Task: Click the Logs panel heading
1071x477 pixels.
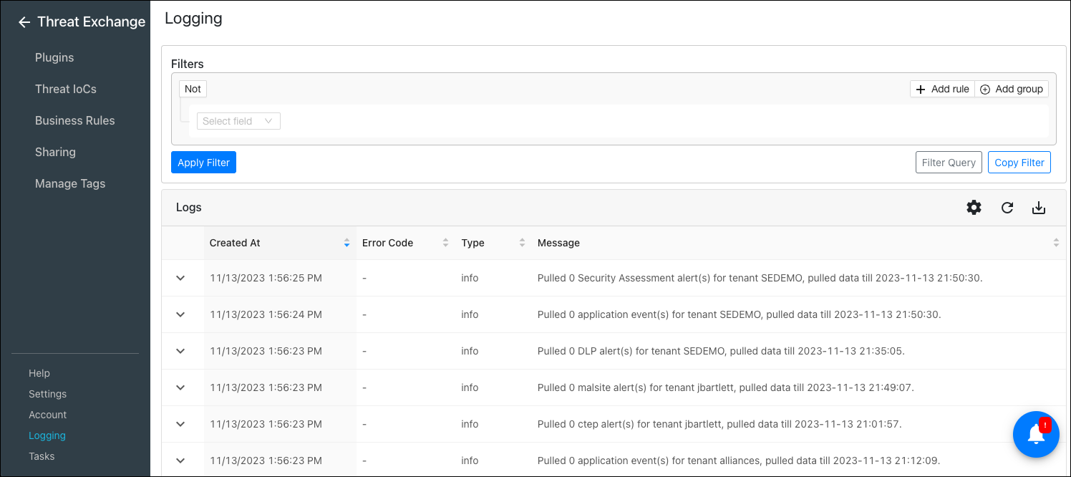Action: (x=189, y=208)
